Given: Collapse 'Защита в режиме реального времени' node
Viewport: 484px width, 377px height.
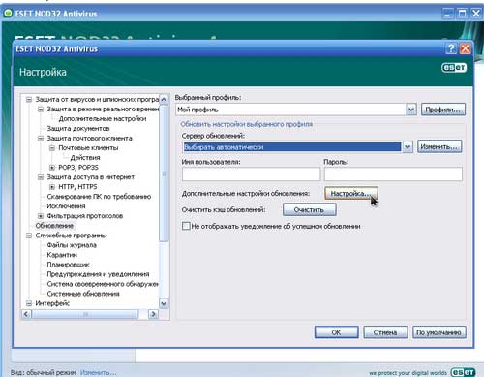Looking at the screenshot, I should point(41,110).
